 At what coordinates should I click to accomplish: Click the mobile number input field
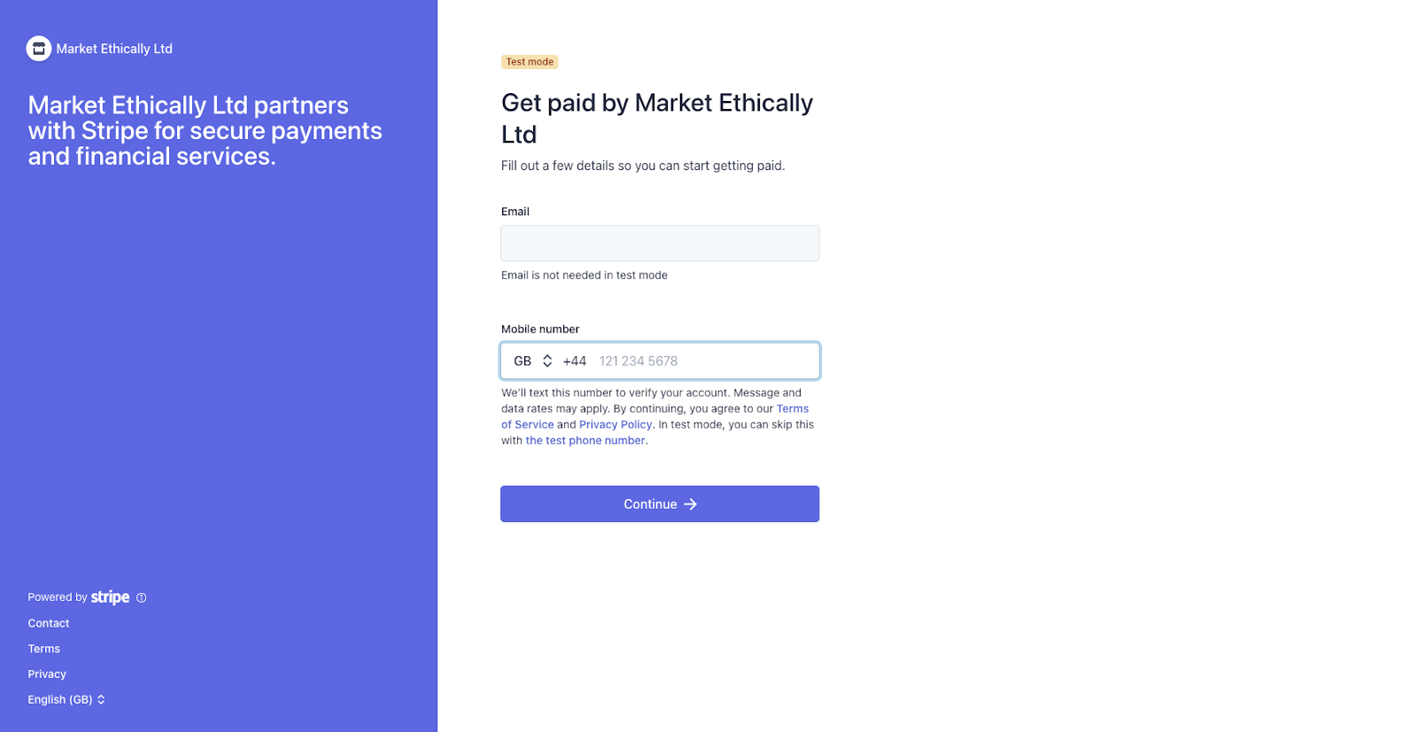706,361
